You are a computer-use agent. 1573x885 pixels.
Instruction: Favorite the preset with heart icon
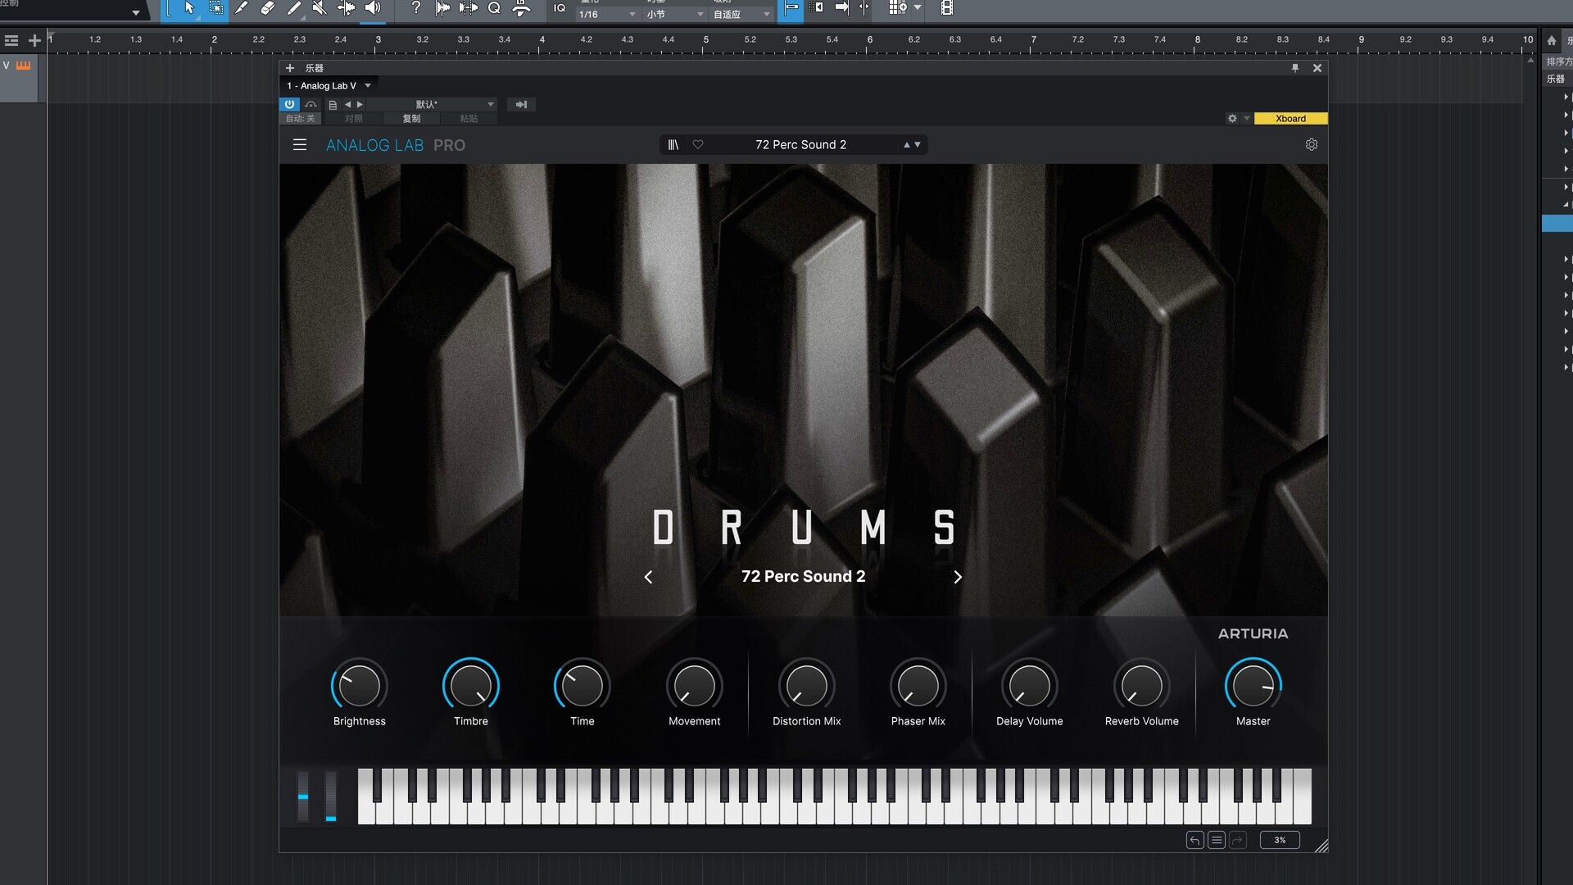point(698,145)
